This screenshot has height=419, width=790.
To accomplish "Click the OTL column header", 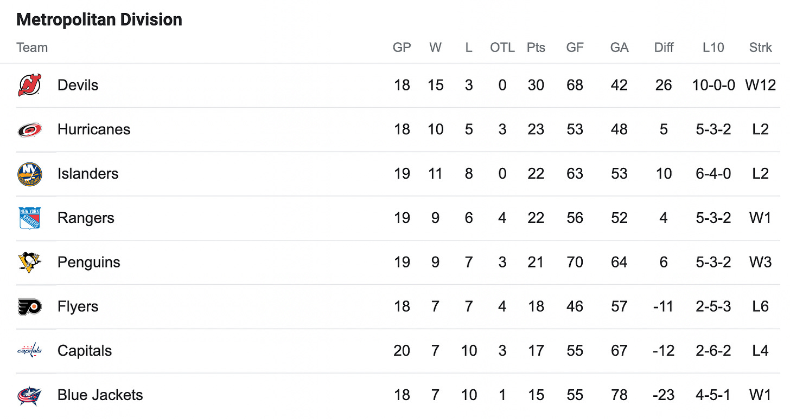I will [x=502, y=48].
